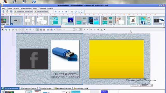Select page 1 thumbnail showing 404
This screenshot has width=166, height=93.
coord(16,21)
